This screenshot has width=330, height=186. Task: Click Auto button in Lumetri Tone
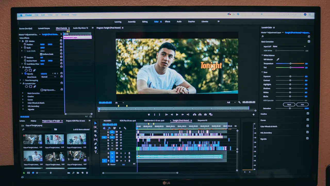[x=302, y=105]
